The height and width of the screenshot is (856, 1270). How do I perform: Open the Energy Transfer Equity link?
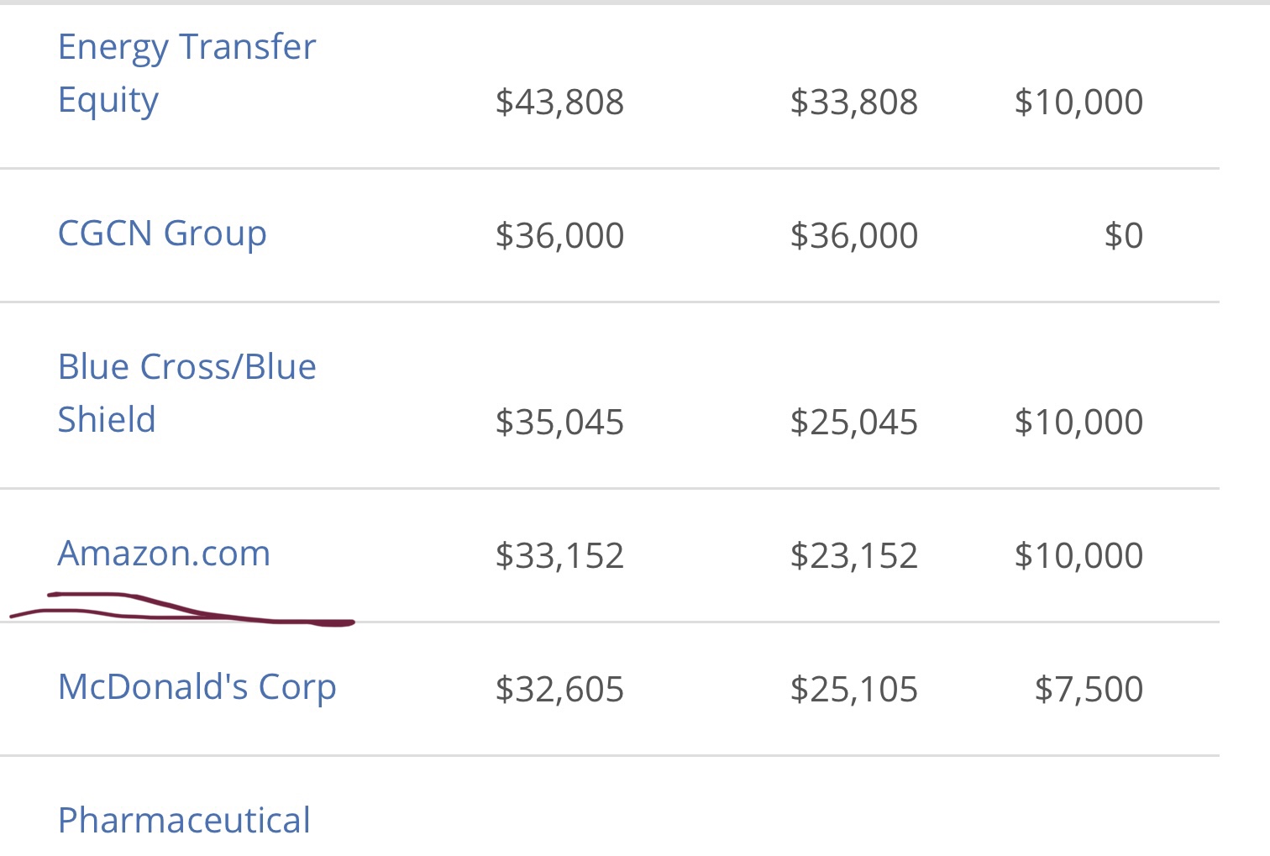coord(186,73)
